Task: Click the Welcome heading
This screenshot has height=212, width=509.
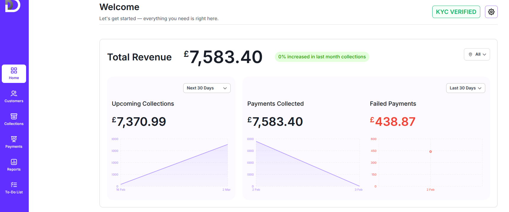Action: tap(119, 7)
